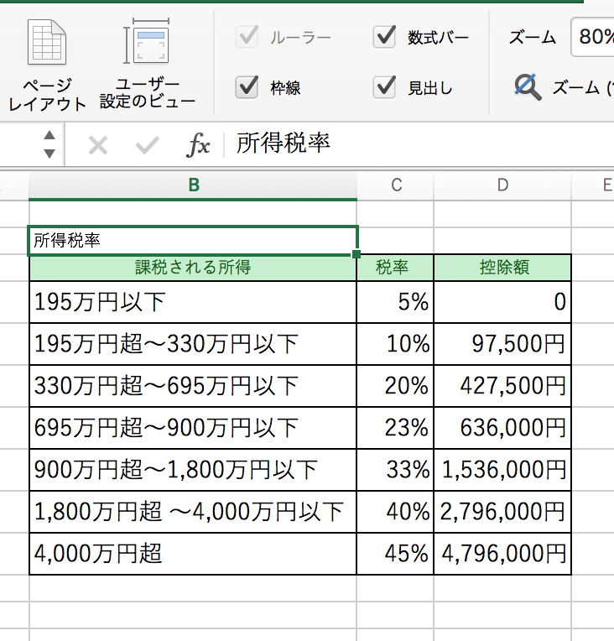Uncheck the 数式バー (Formula Bar) checkbox
Image resolution: width=614 pixels, height=641 pixels.
pos(384,37)
